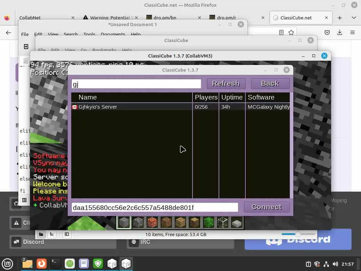Select the wooden planks block in hotbar
361x271 pixels.
click(180, 222)
